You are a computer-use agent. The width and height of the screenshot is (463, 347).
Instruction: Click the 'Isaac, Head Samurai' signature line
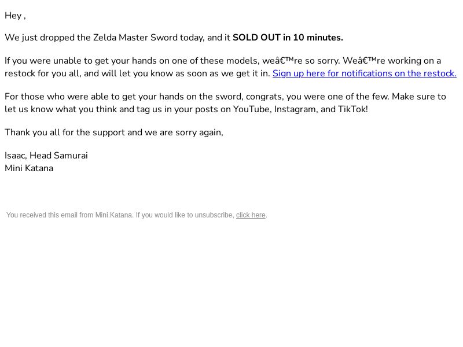46,156
